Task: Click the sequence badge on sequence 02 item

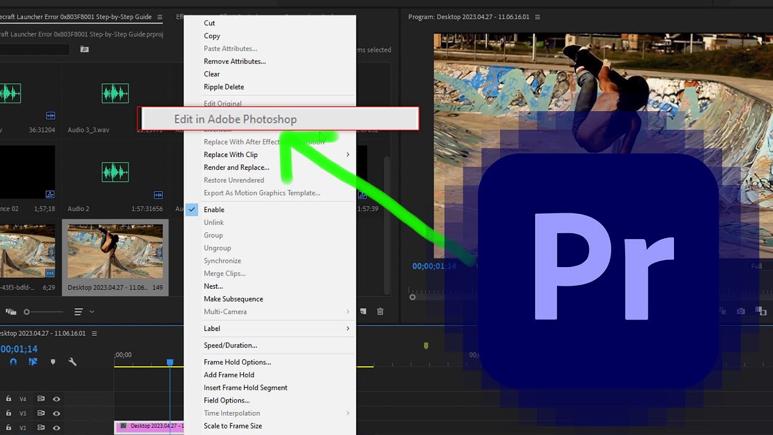Action: (x=50, y=195)
